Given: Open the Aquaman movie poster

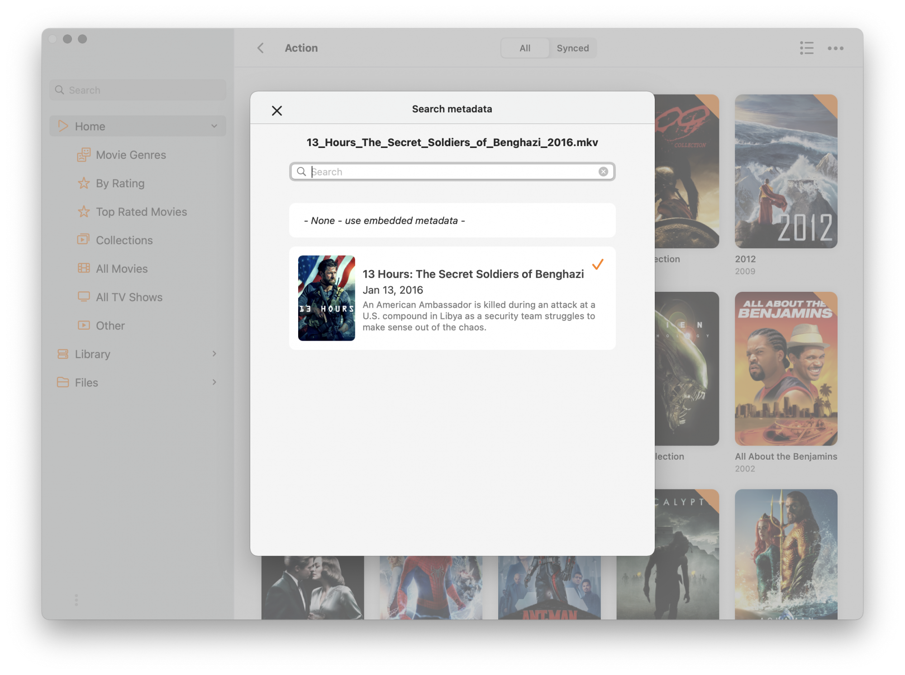Looking at the screenshot, I should pos(786,554).
